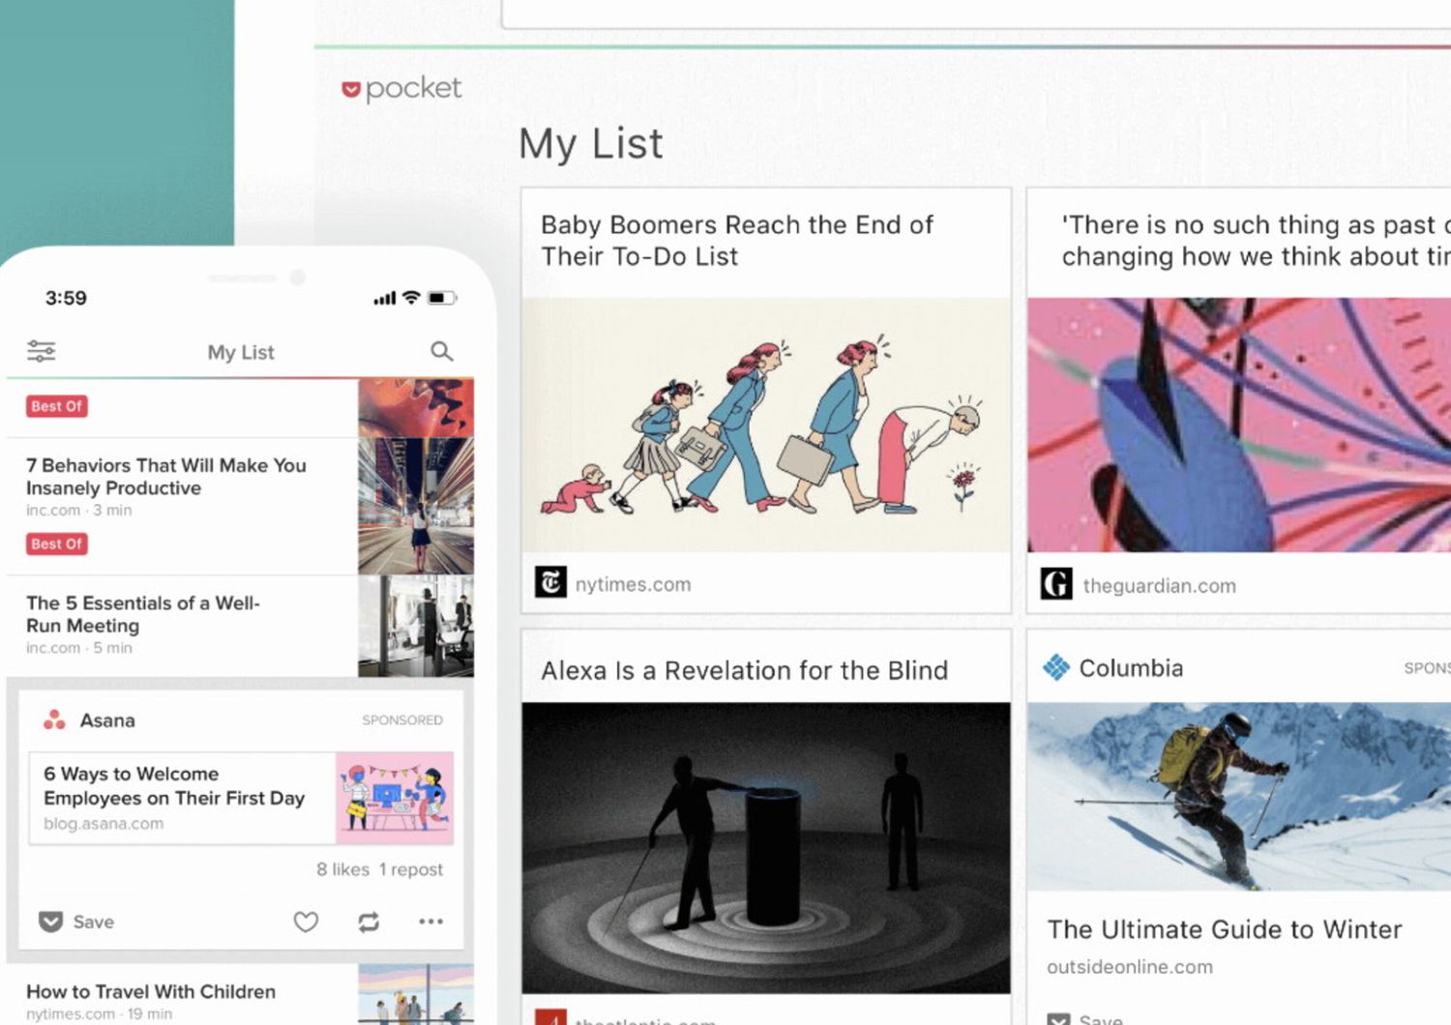This screenshot has width=1451, height=1025.
Task: Open The Ultimate Guide to Winter article
Action: point(1224,929)
